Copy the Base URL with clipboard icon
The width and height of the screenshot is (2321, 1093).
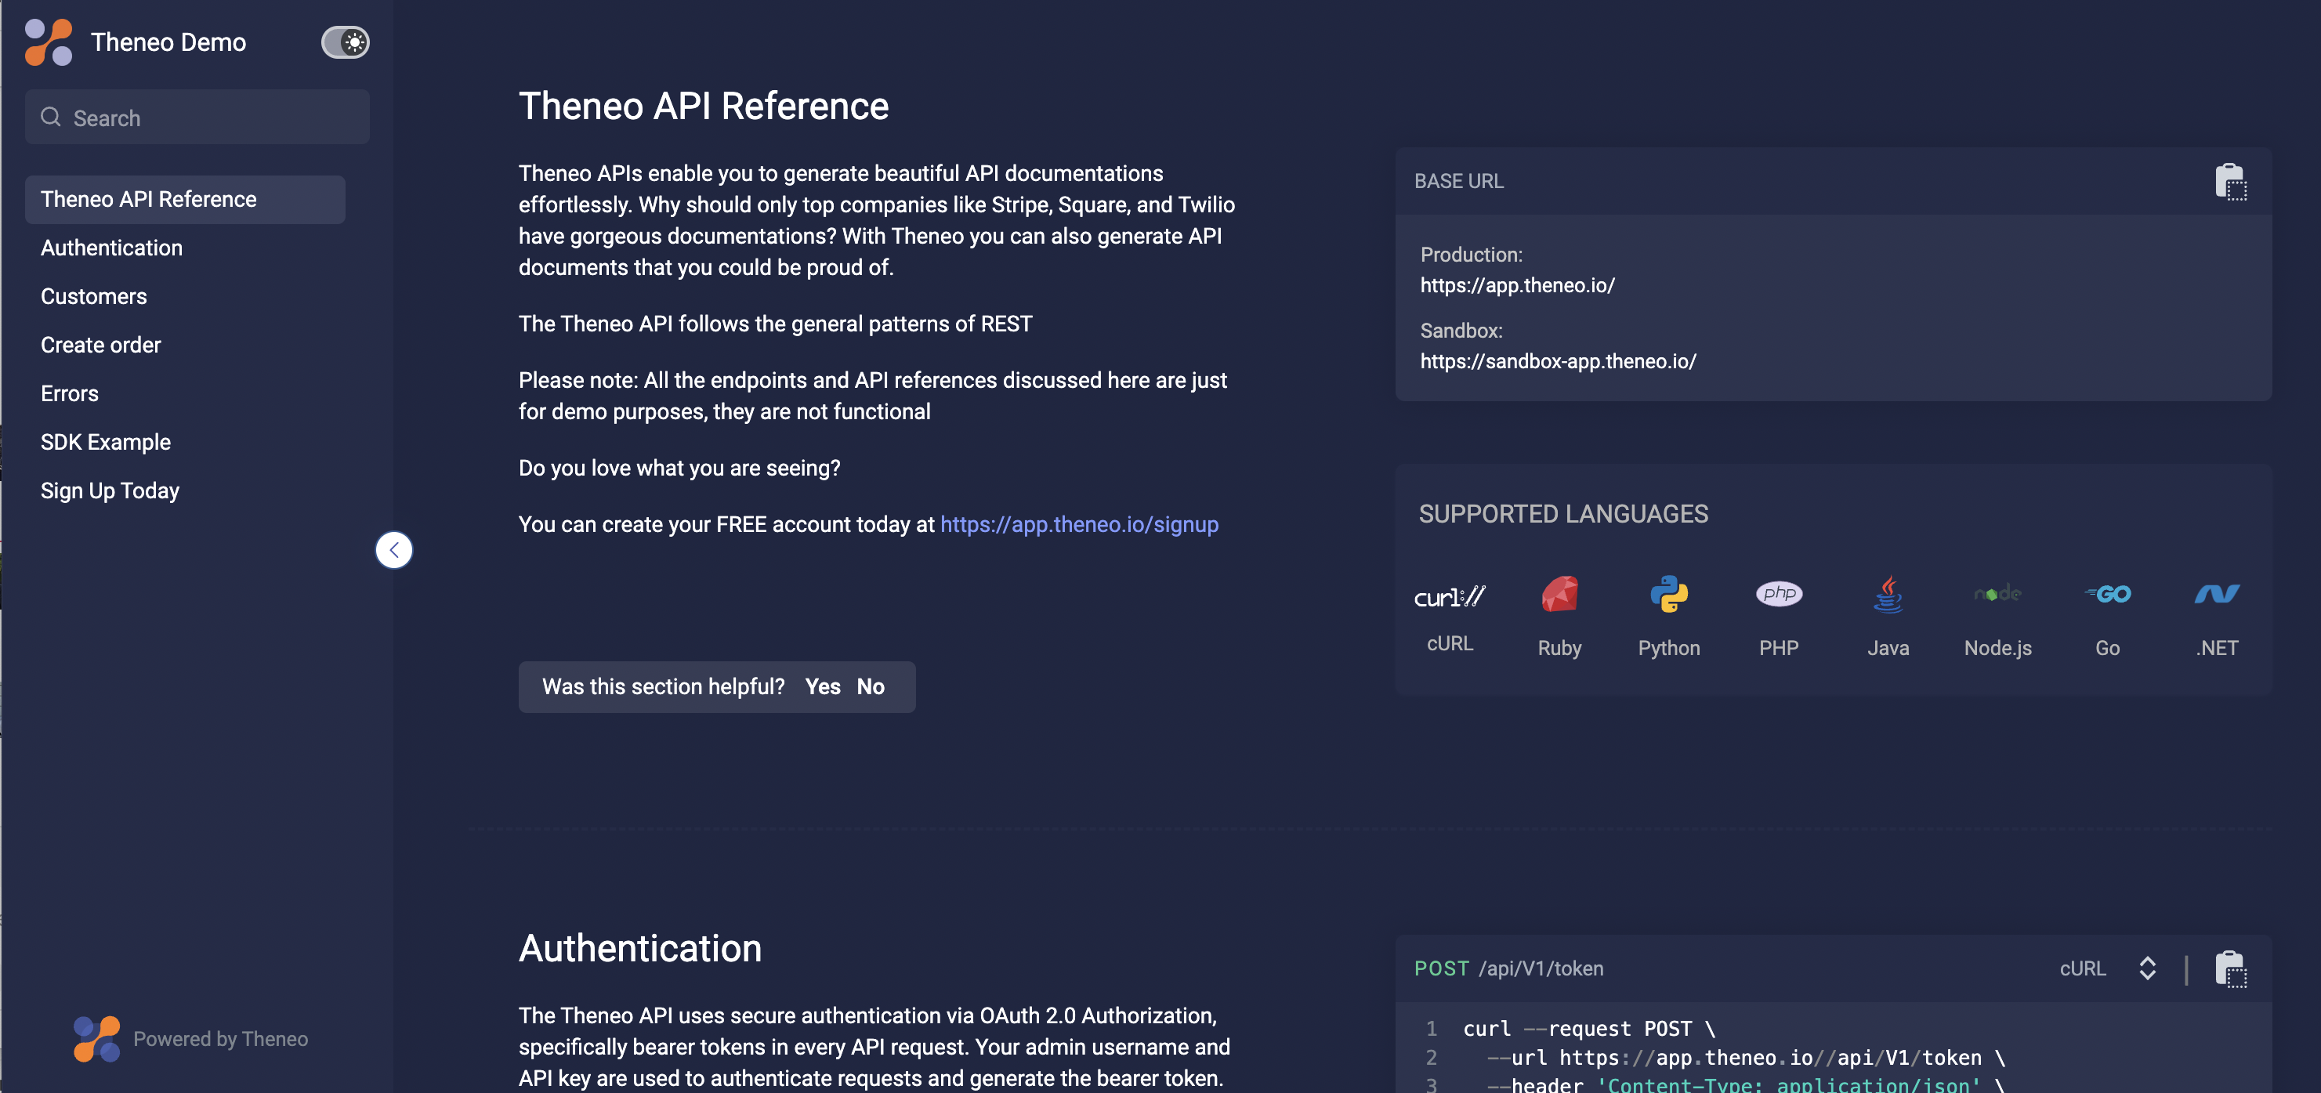click(2230, 182)
